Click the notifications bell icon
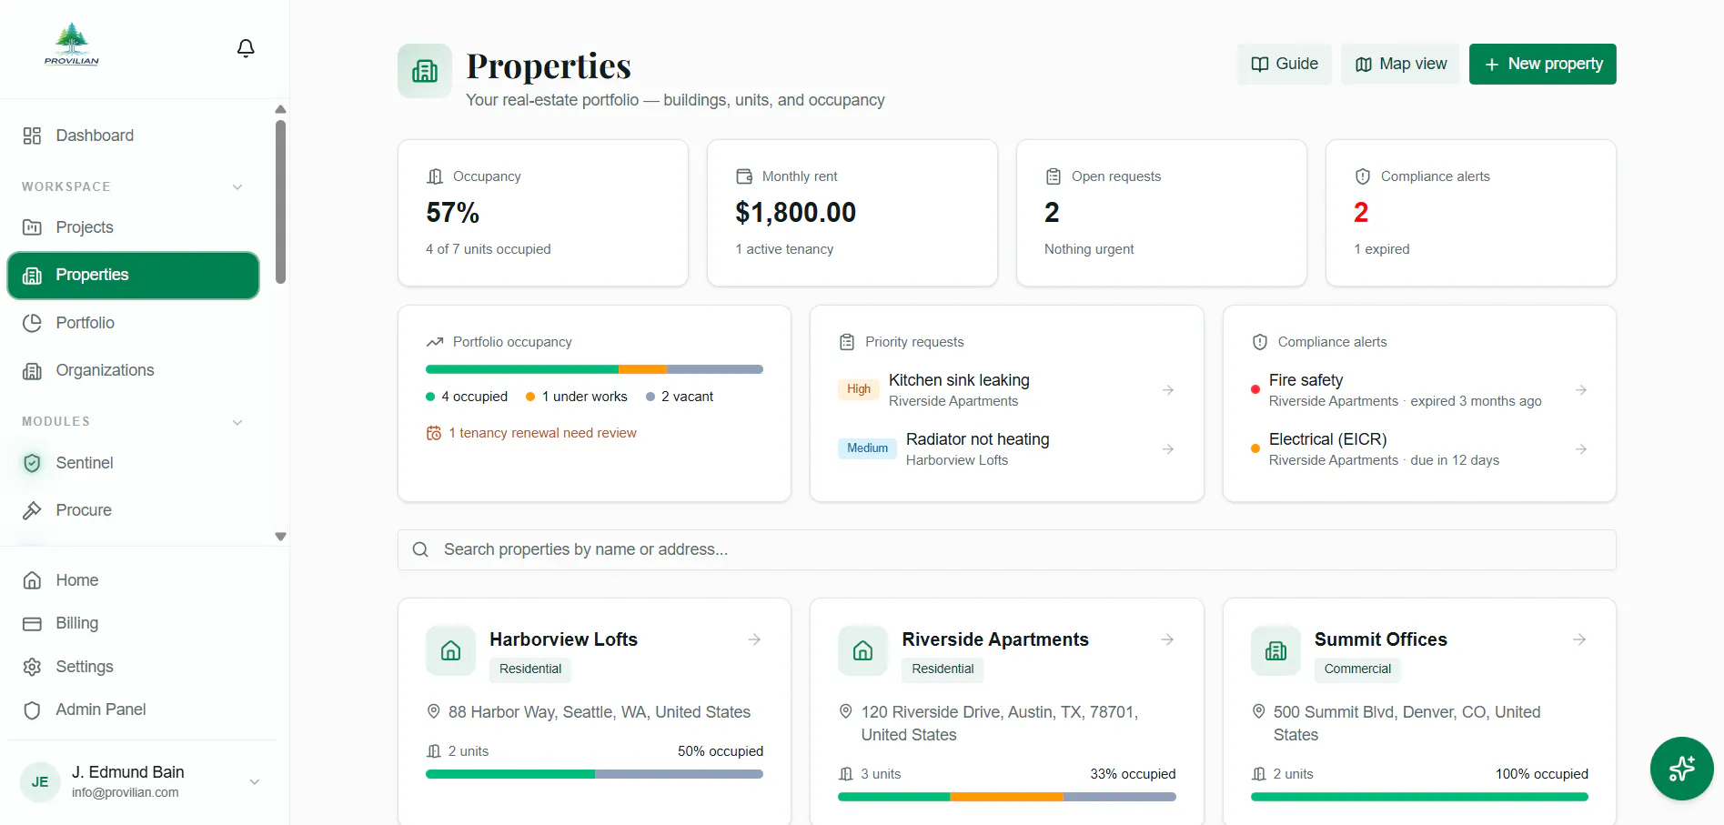The width and height of the screenshot is (1724, 825). [246, 48]
